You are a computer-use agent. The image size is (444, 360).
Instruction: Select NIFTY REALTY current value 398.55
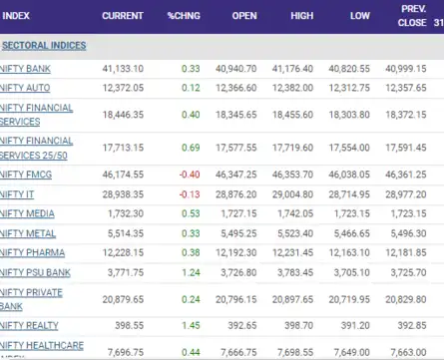tap(130, 325)
